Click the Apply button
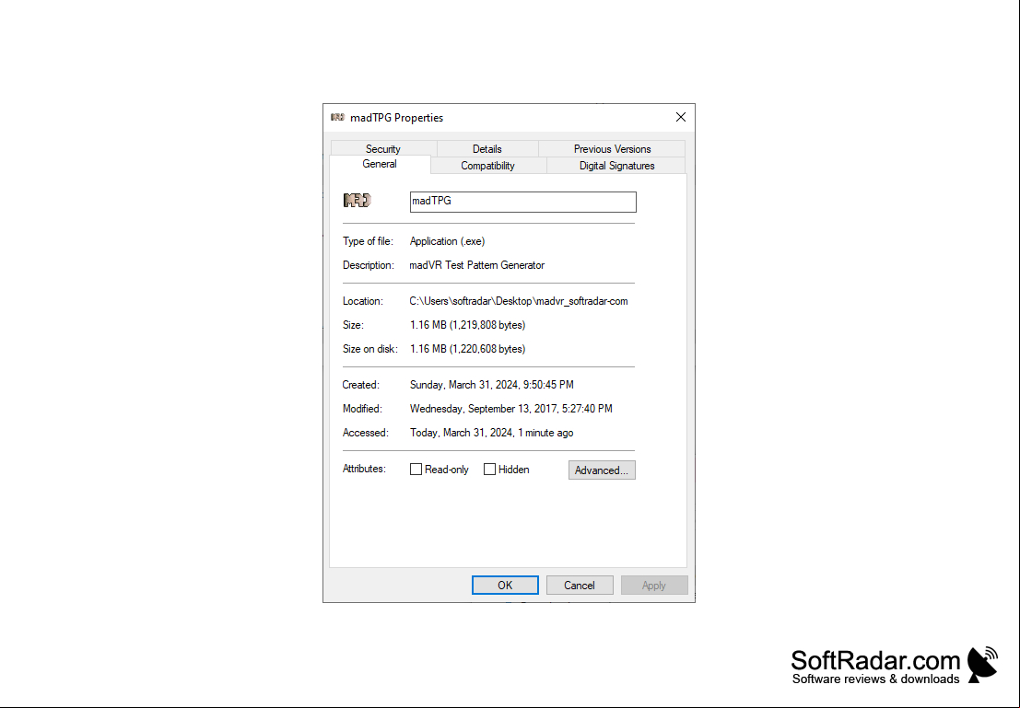The width and height of the screenshot is (1020, 708). tap(654, 586)
